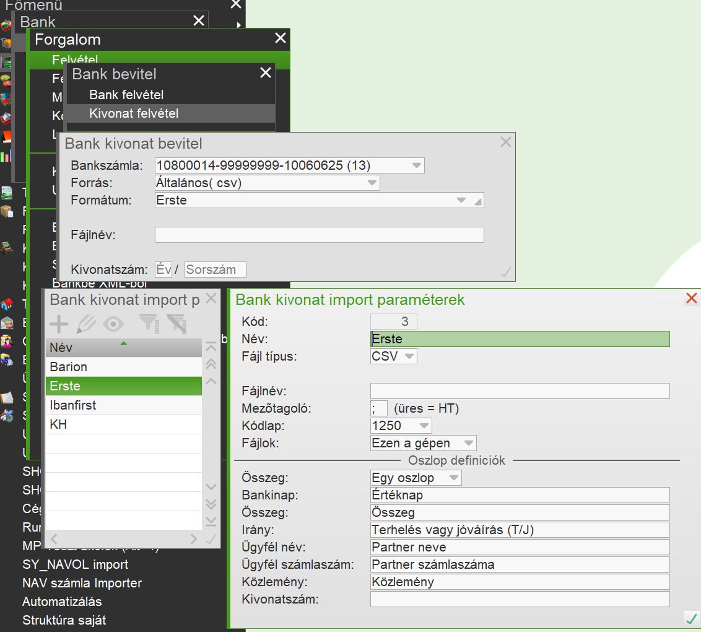Click the Név field containing Erste

click(520, 339)
